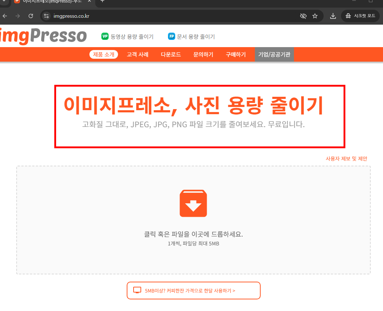Select 구매하기 from the navigation

235,54
